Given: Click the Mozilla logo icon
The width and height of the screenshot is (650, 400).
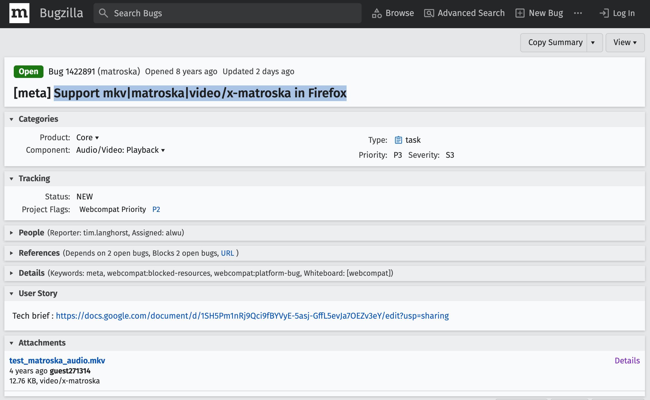Looking at the screenshot, I should pos(19,13).
